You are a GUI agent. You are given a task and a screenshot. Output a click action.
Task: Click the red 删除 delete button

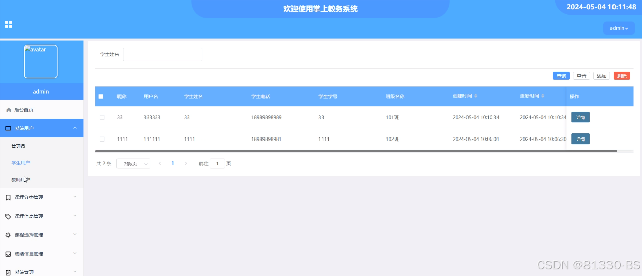tap(622, 76)
